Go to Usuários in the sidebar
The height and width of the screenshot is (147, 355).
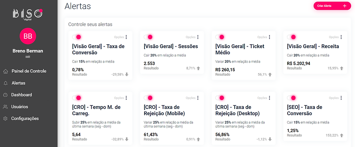[x=20, y=106]
